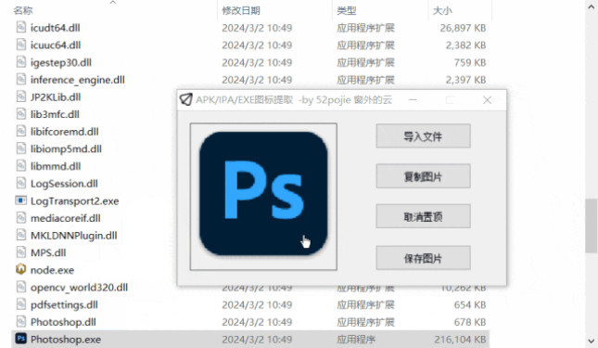Select the MKLDNNPlugin.dll file icon
This screenshot has height=348, width=598.
point(21,235)
